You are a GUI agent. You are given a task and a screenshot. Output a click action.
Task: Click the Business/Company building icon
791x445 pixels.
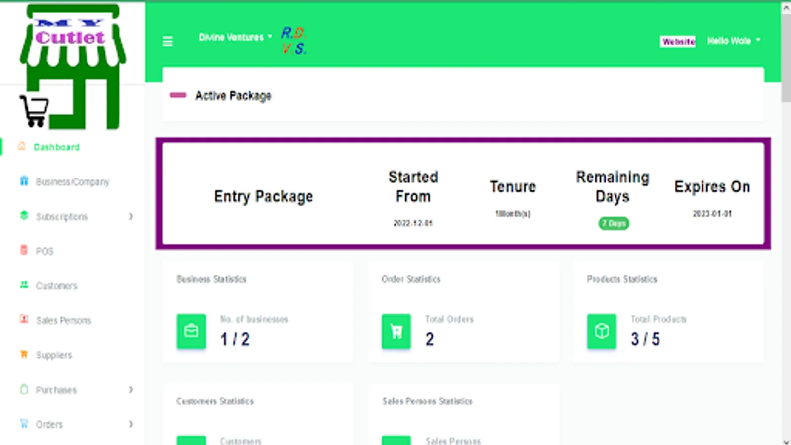coord(24,181)
